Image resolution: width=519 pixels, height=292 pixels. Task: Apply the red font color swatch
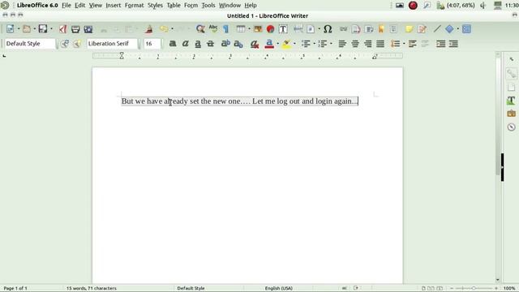click(x=269, y=44)
